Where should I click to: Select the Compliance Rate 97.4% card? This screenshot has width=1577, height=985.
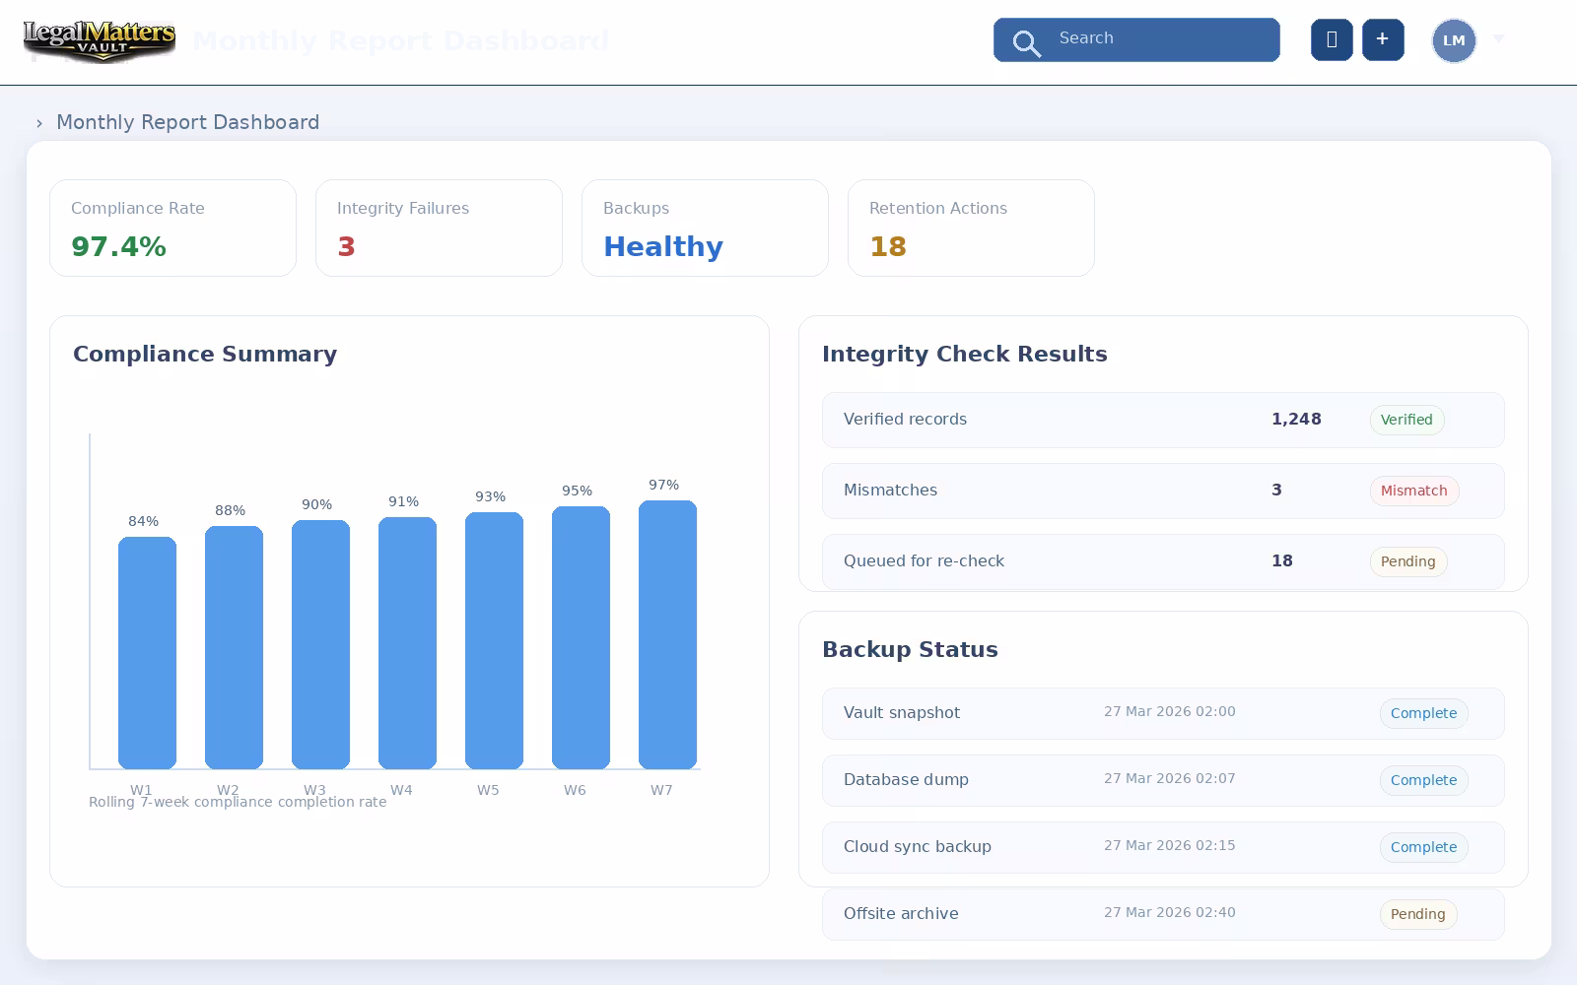pyautogui.click(x=172, y=228)
